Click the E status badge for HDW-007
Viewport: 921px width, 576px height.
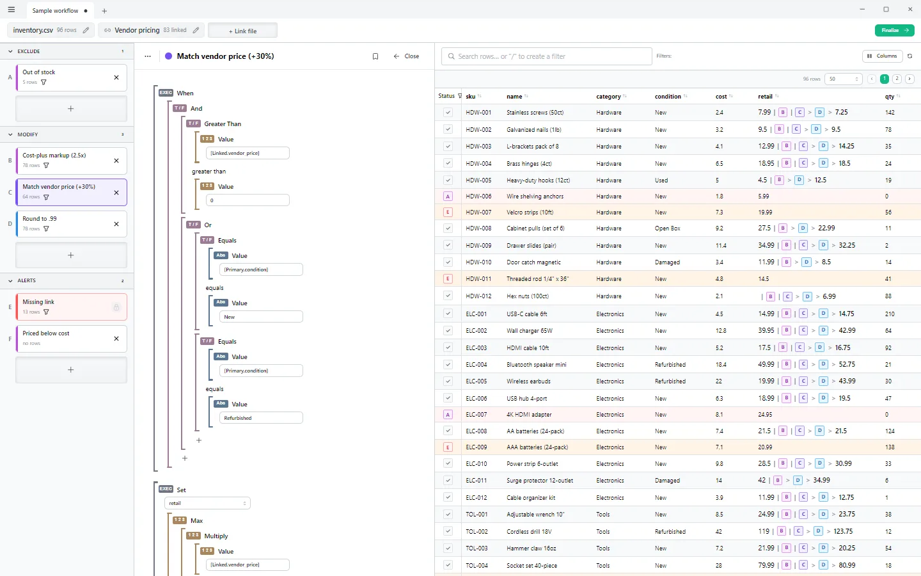448,212
